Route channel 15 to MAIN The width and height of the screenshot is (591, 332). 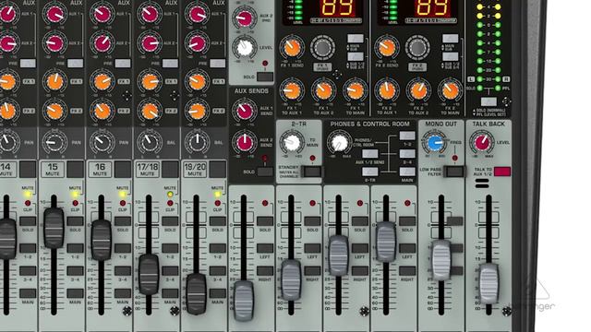76,293
